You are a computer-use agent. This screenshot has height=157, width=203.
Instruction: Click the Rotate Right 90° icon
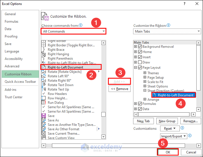click(43, 80)
